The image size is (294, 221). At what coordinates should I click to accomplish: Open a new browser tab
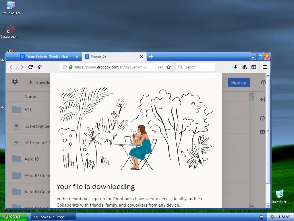pyautogui.click(x=151, y=56)
